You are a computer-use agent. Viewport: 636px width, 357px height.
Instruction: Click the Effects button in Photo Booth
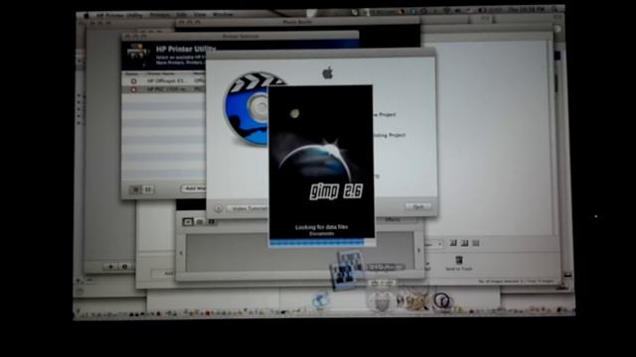click(393, 220)
